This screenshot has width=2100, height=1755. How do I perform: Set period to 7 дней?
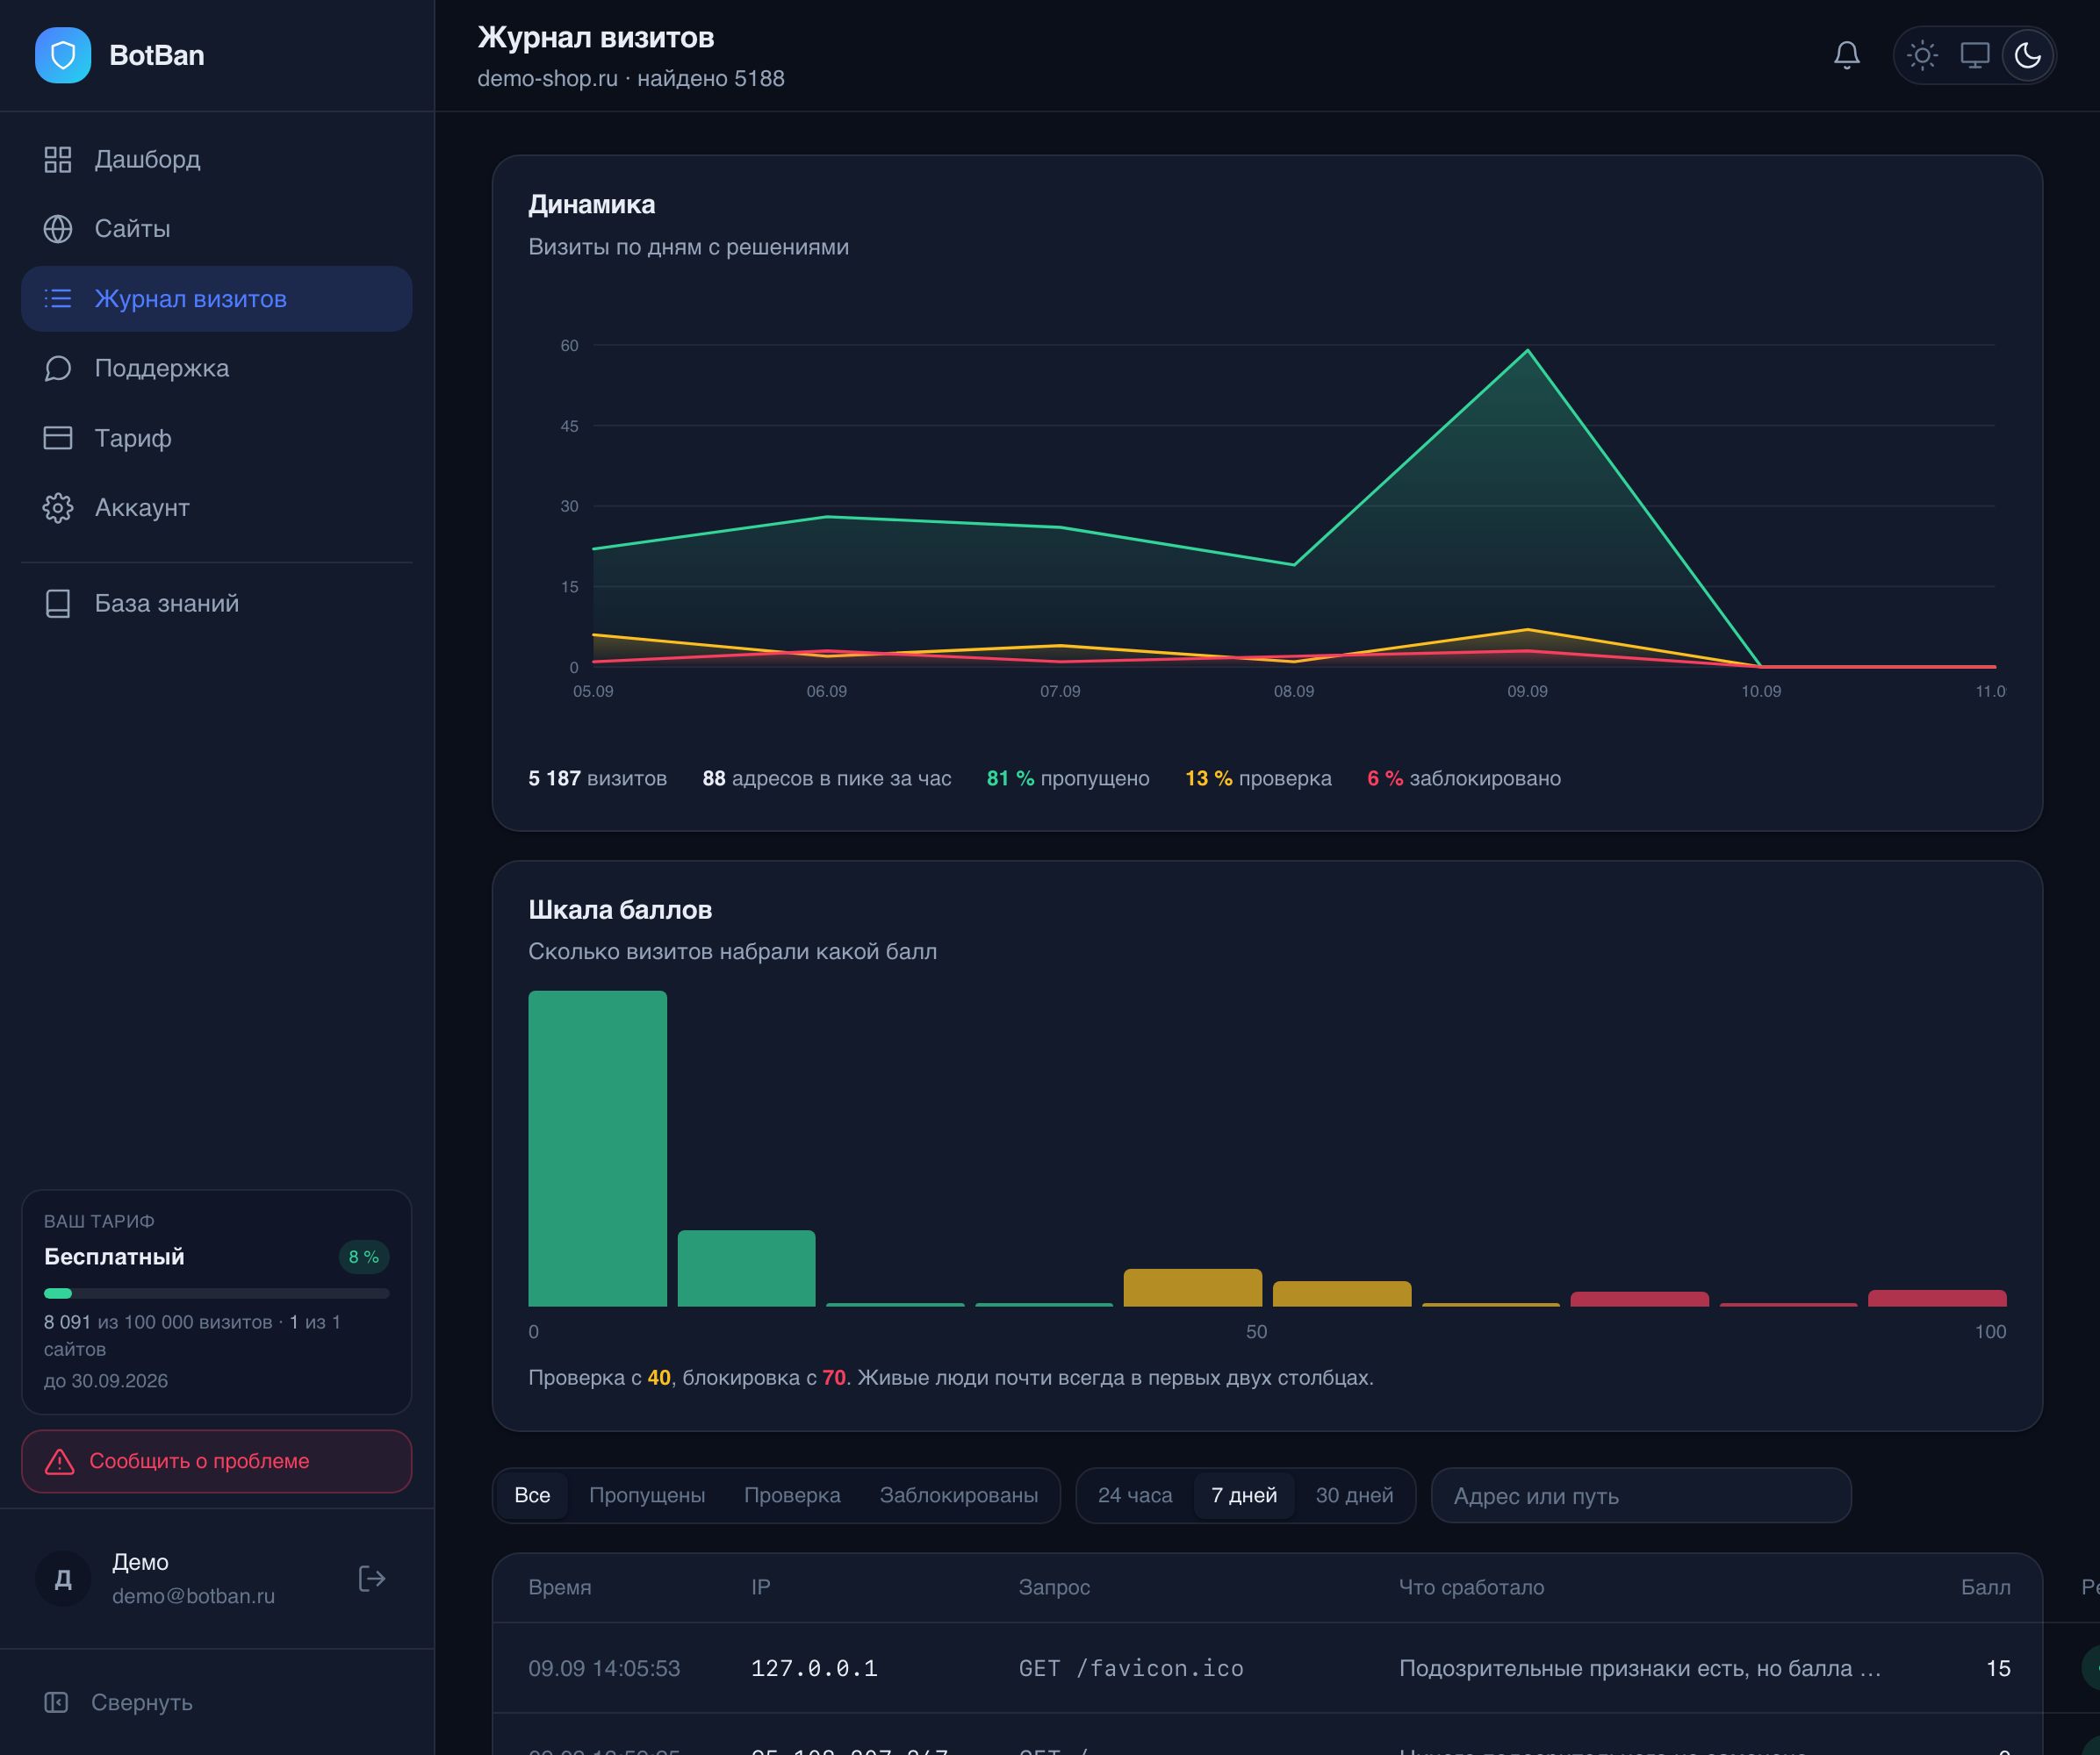point(1244,1495)
